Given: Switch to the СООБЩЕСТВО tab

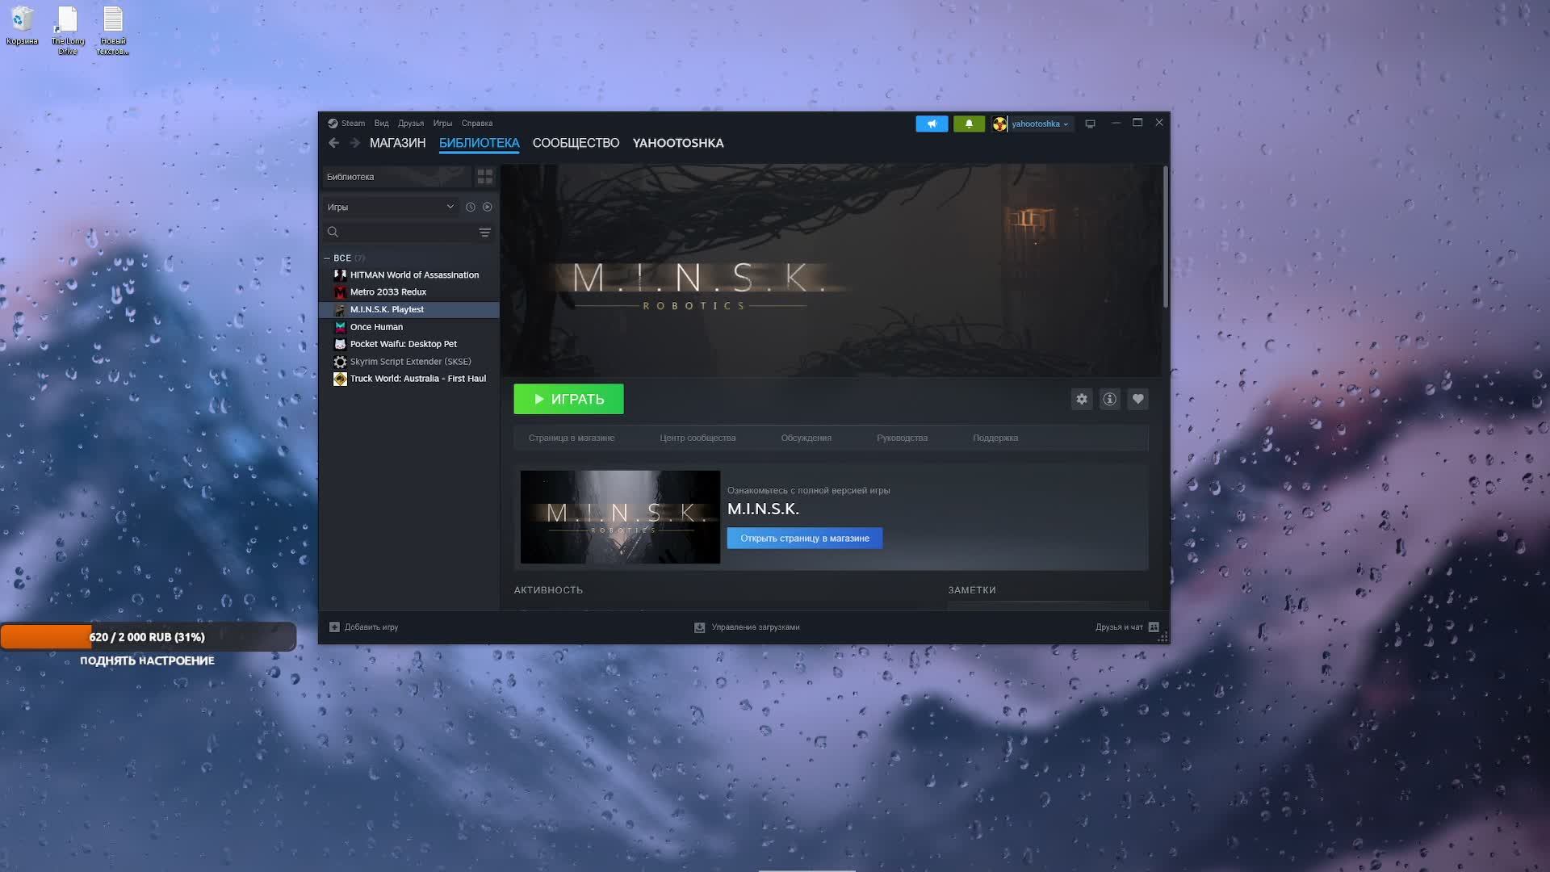Looking at the screenshot, I should [x=576, y=143].
